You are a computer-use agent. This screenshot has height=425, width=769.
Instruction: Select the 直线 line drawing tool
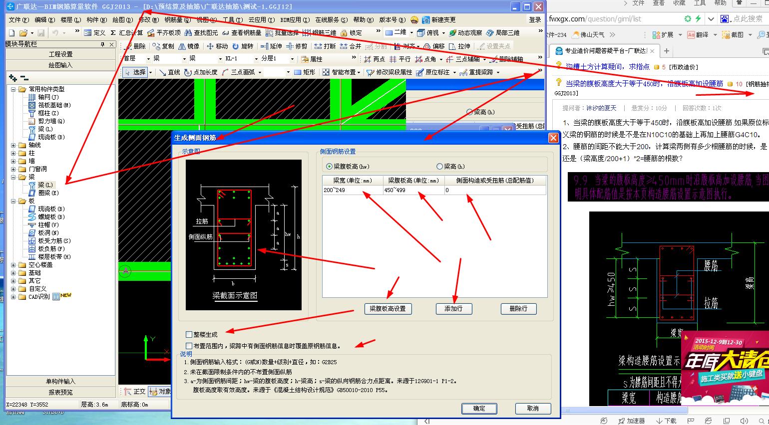[169, 72]
